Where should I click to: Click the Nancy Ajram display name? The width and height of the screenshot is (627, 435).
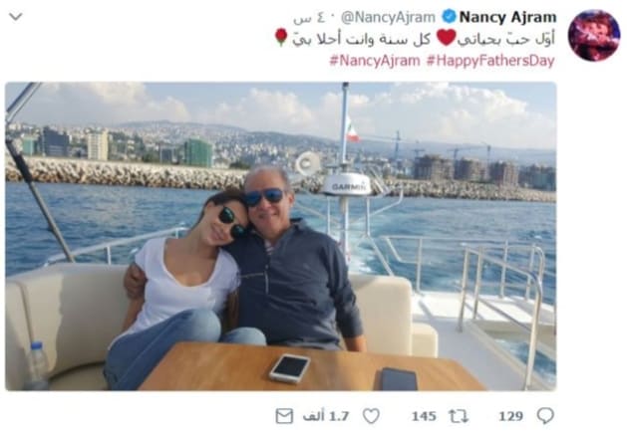pyautogui.click(x=507, y=17)
